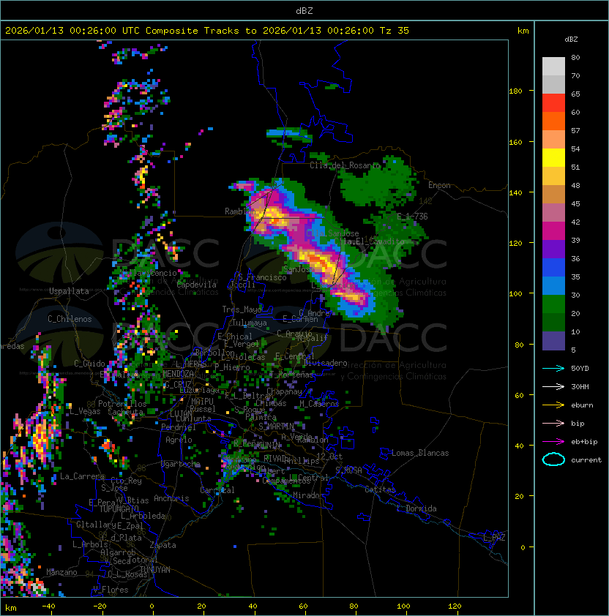Viewport: 609px width, 616px height.
Task: Click the gray 80 dBZ color swatch
Action: [553, 66]
